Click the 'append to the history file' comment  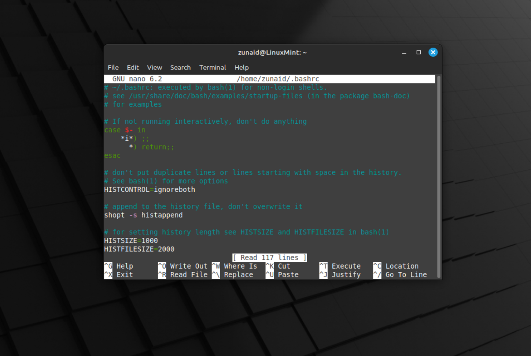pos(203,207)
